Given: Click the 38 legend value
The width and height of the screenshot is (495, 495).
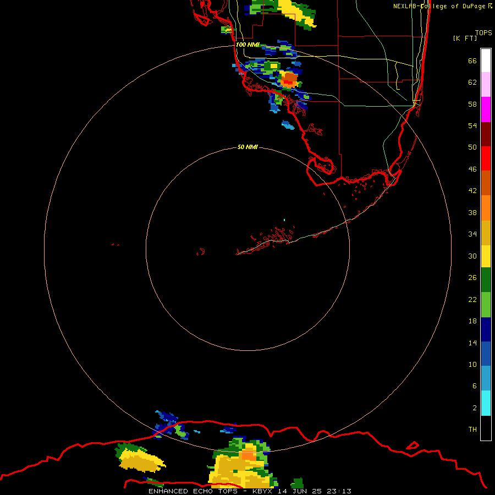Looking at the screenshot, I should (x=472, y=212).
